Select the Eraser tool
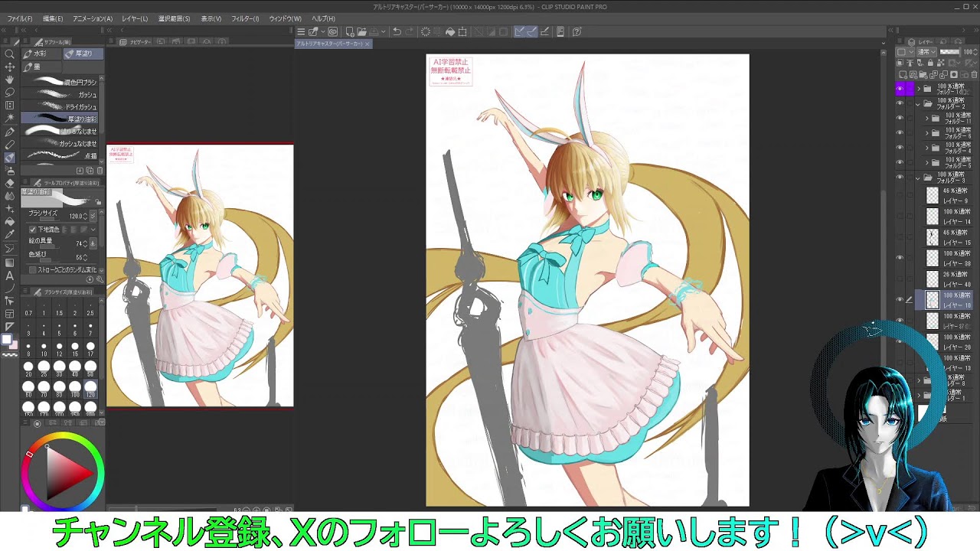Viewport: 980px width, 551px height. coord(9,184)
